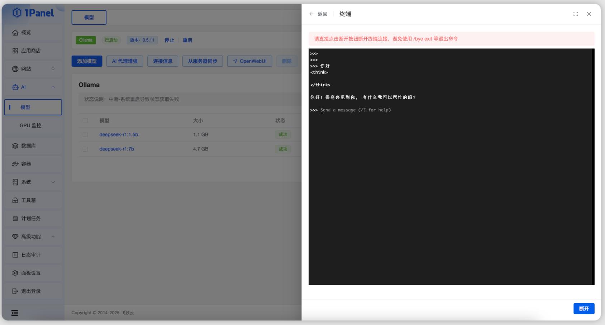Switch to the 模型 tab
This screenshot has width=605, height=325.
pyautogui.click(x=89, y=17)
